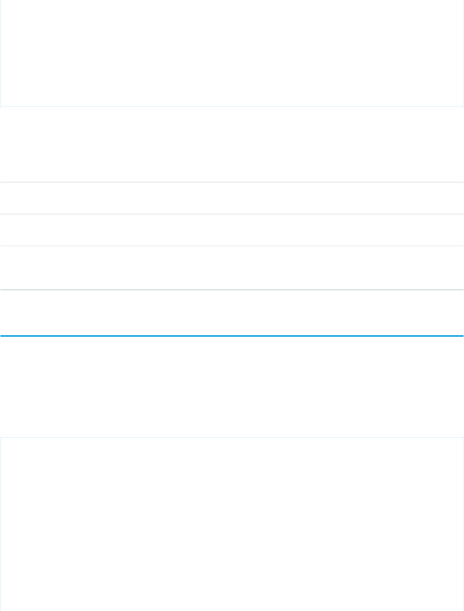The width and height of the screenshot is (464, 611).
Task: Select the second empty row between gray separators
Action: pos(232,230)
